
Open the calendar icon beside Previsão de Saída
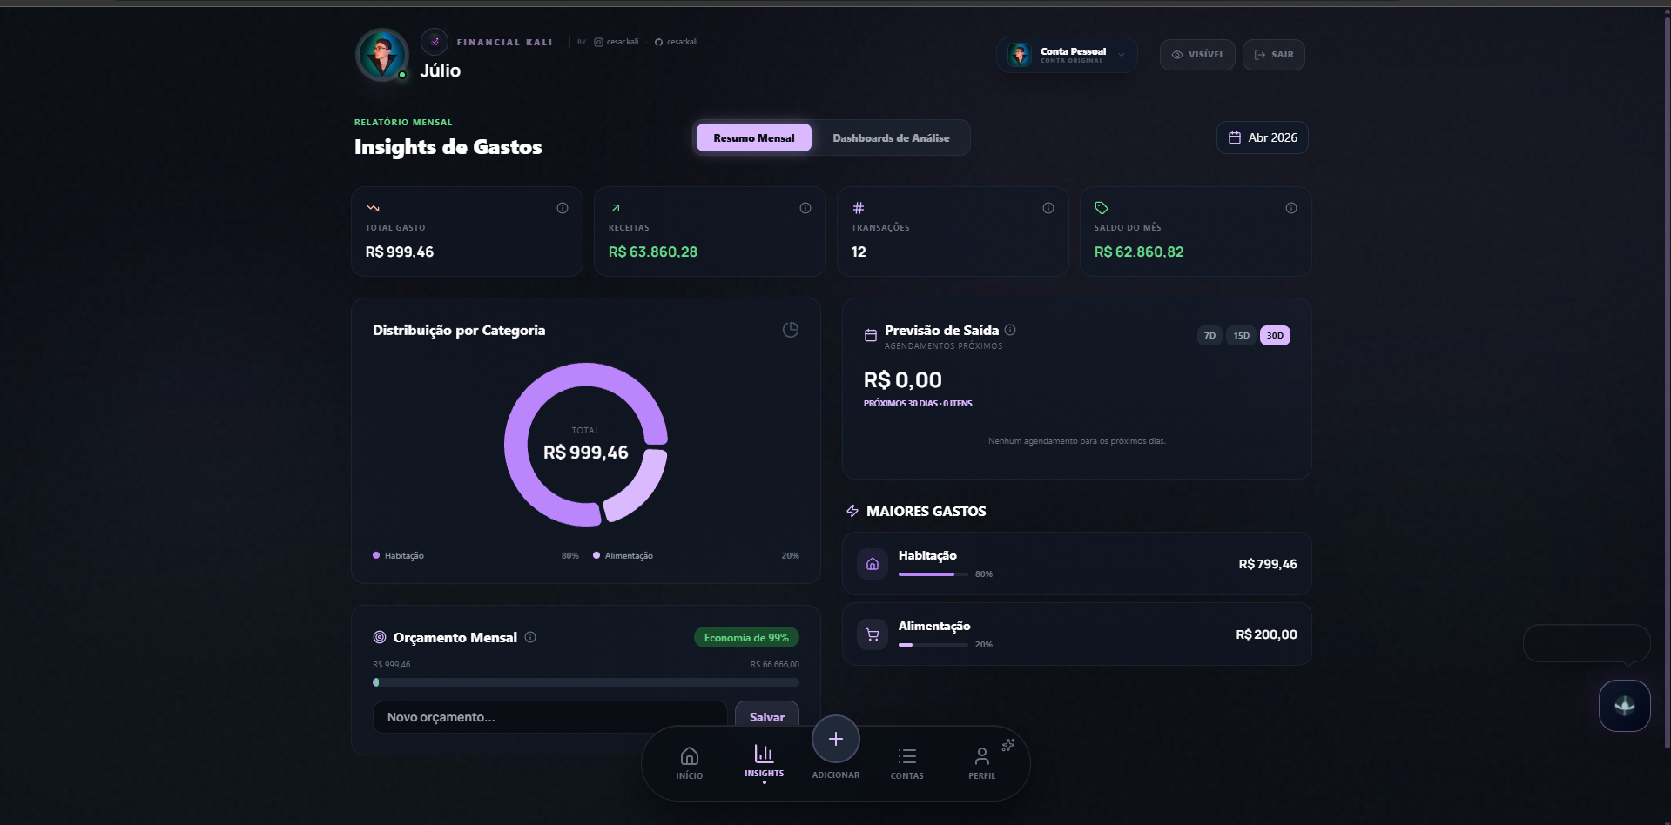[869, 335]
